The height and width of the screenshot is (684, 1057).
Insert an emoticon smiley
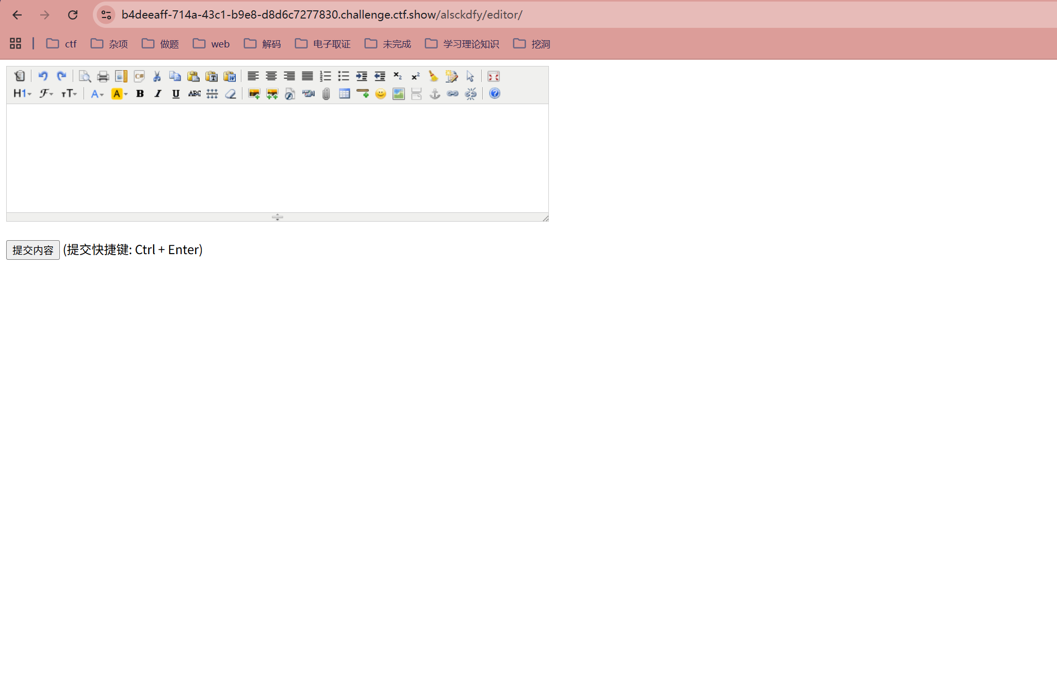pos(381,94)
